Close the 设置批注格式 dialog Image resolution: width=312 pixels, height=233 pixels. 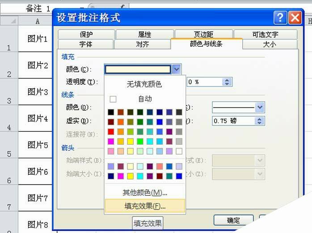click(295, 17)
